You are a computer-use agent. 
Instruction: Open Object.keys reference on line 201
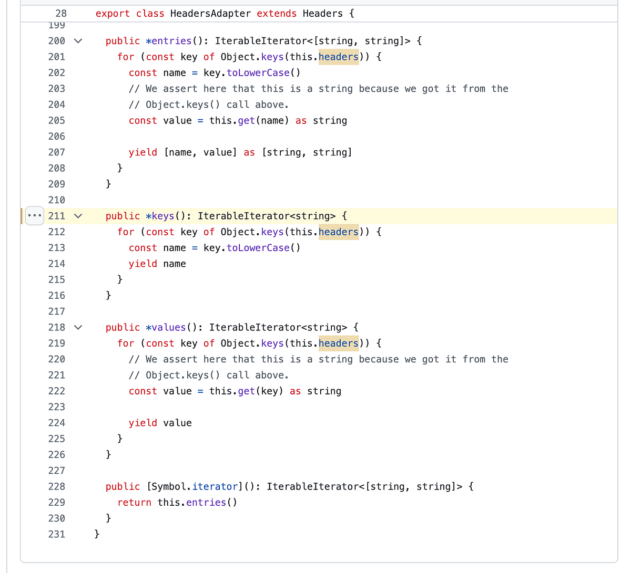pos(273,57)
